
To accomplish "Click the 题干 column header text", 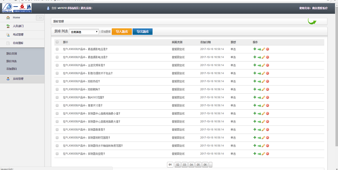I will pos(66,42).
